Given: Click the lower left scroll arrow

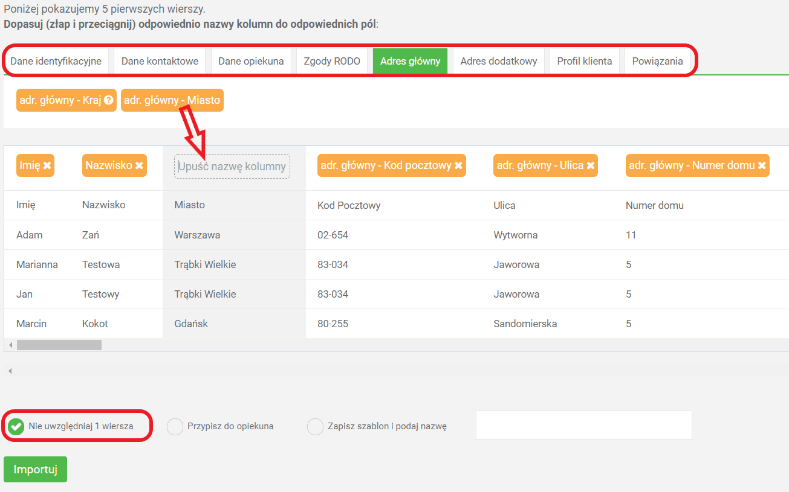Looking at the screenshot, I should tap(10, 371).
